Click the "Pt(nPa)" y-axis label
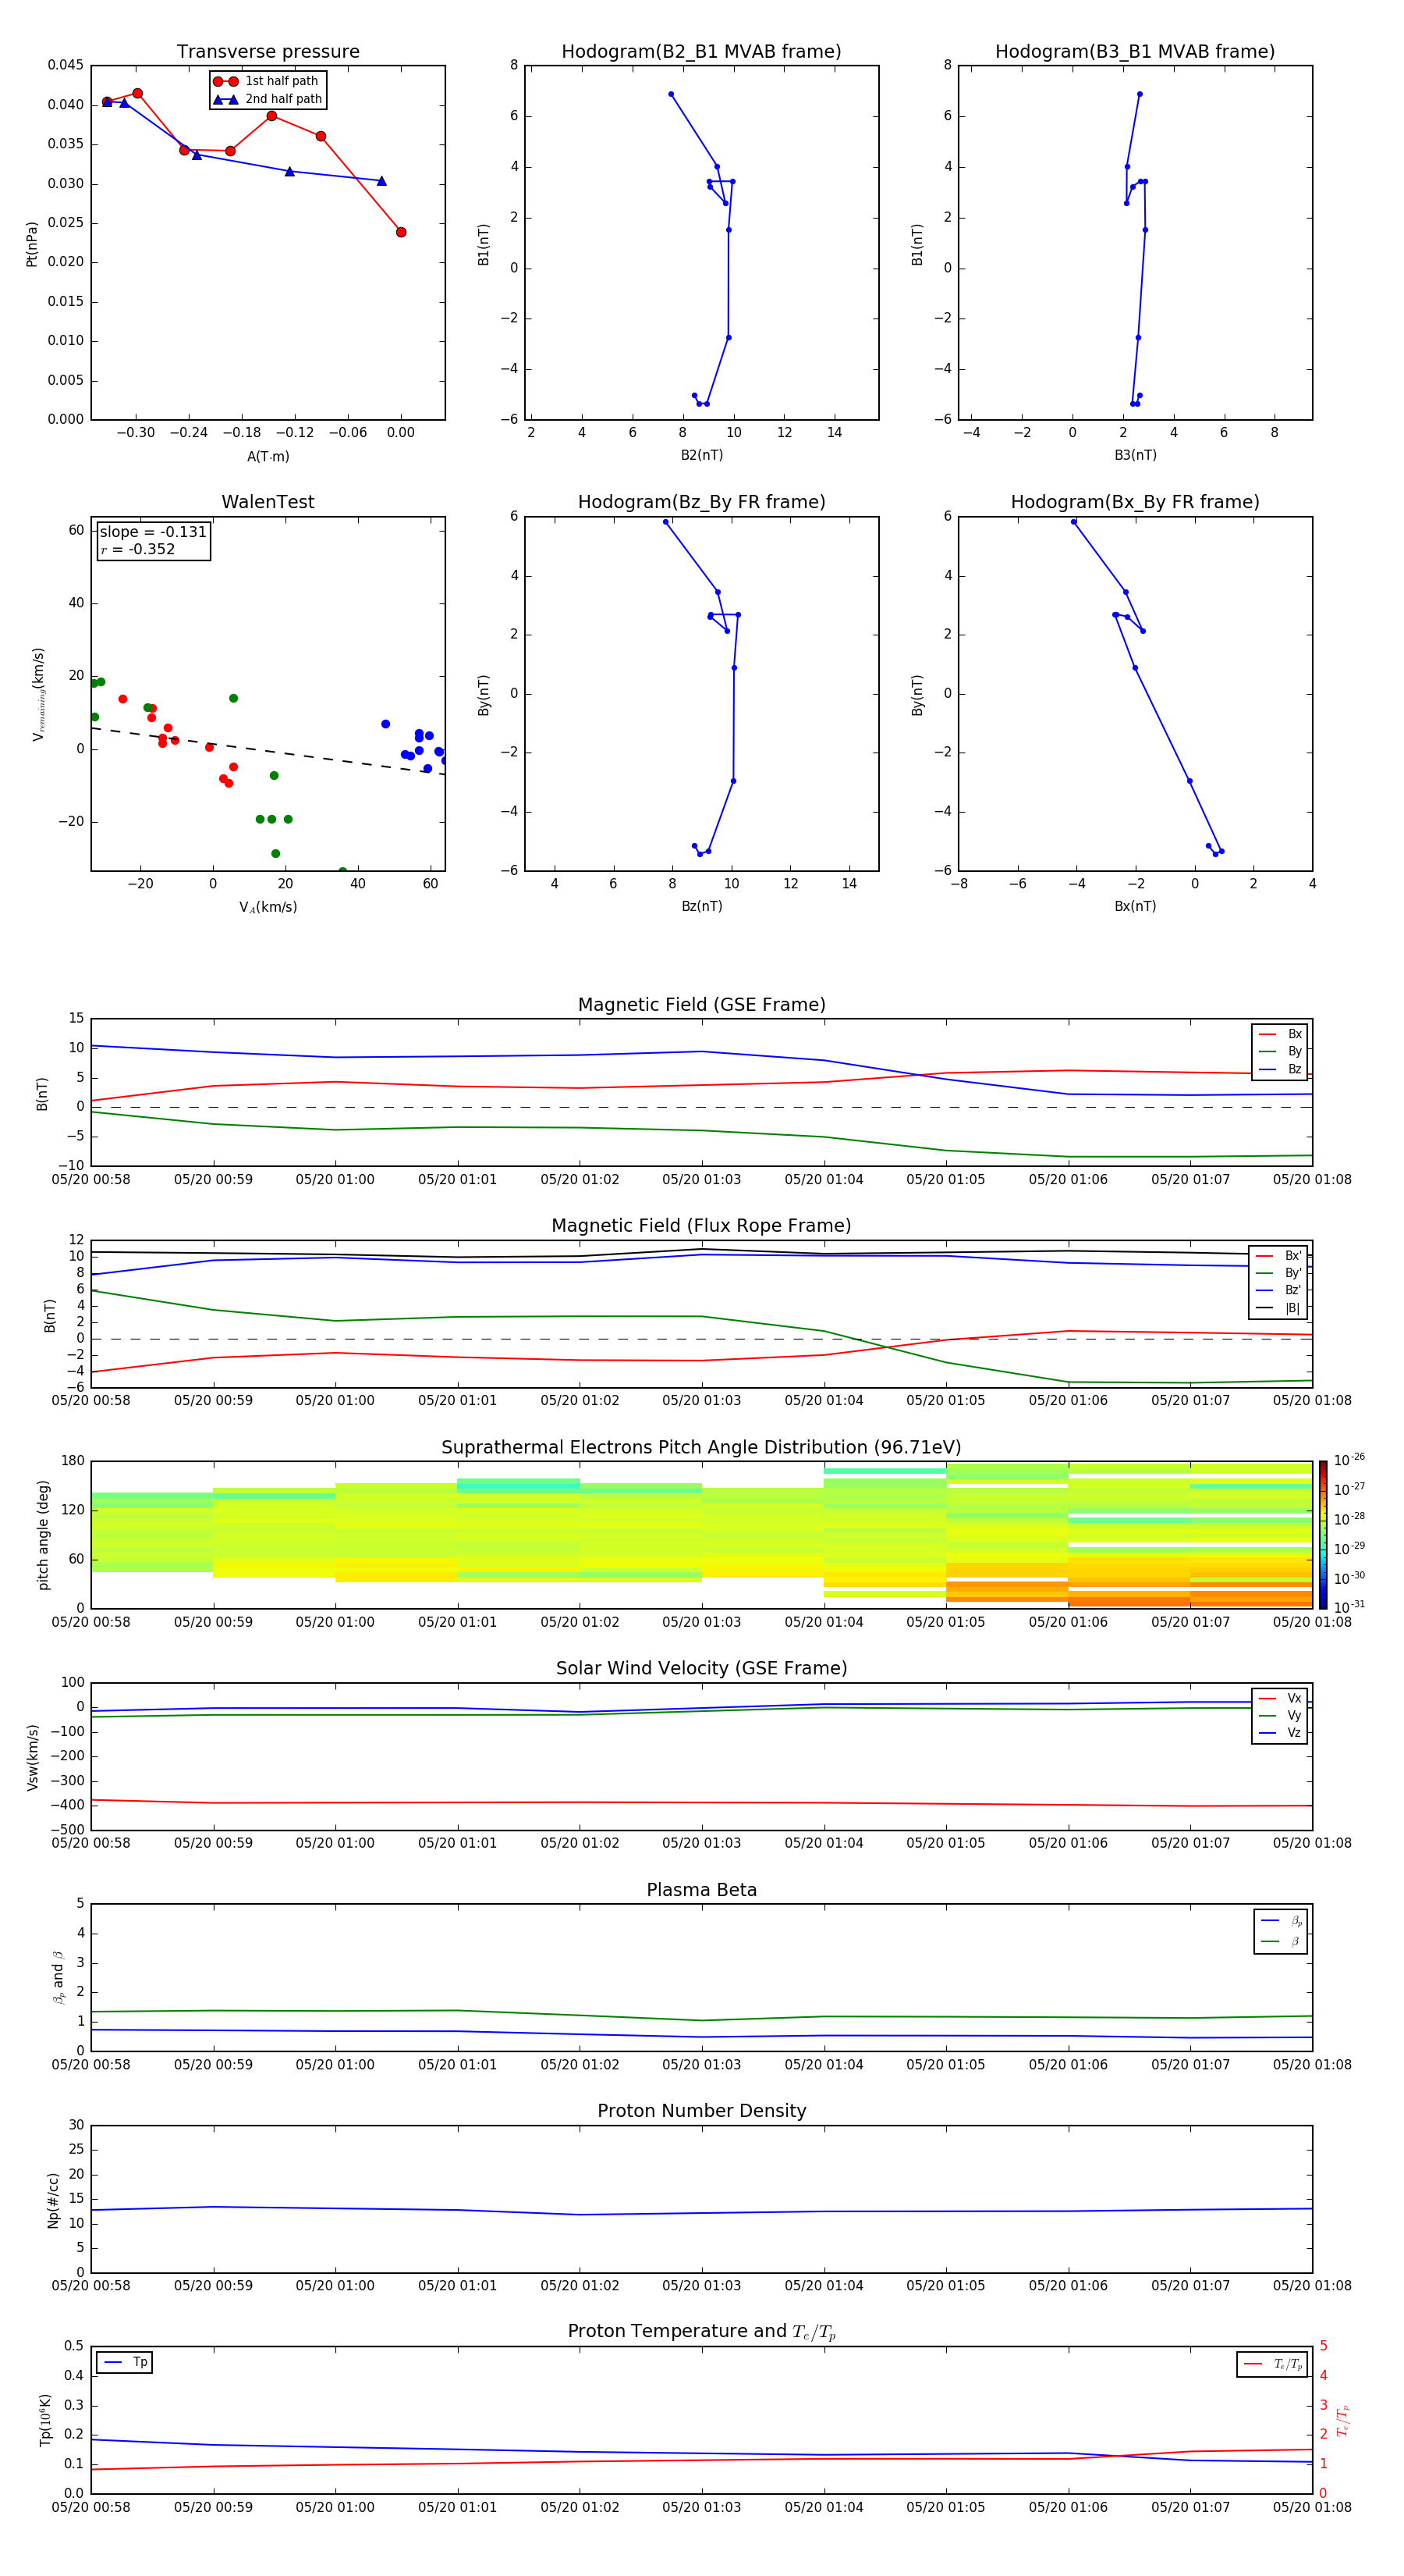Image resolution: width=1404 pixels, height=2576 pixels. coord(32,244)
